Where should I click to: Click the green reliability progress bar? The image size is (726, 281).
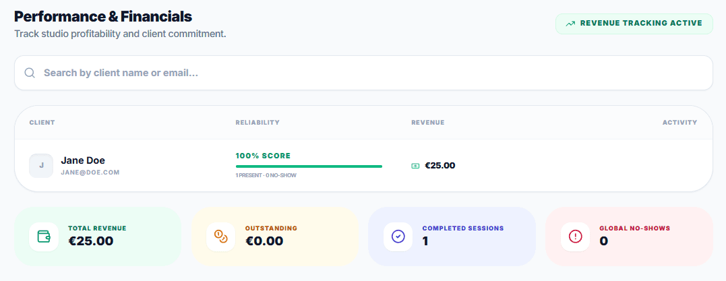point(309,166)
